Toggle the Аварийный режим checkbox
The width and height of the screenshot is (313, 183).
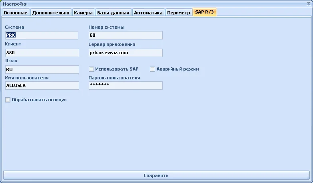click(152, 69)
